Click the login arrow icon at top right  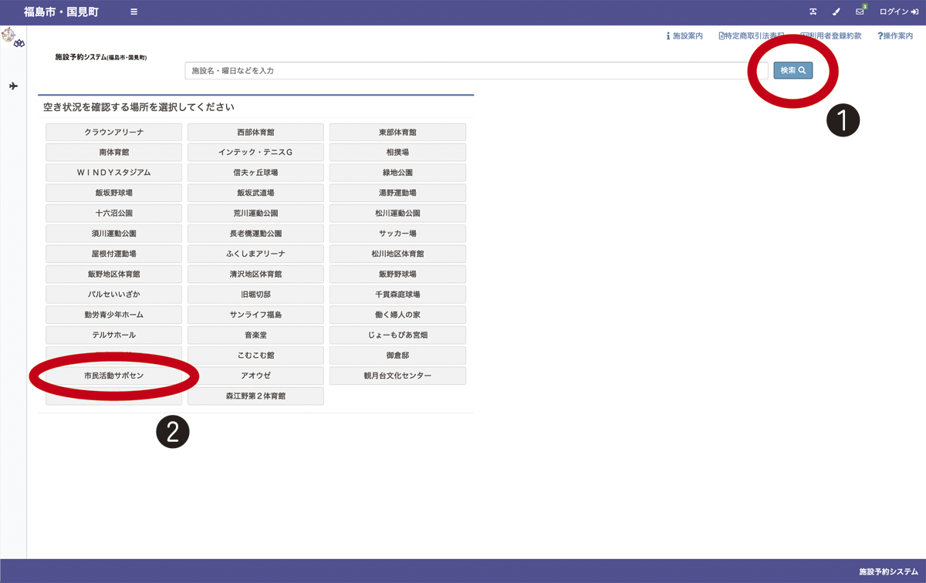pyautogui.click(x=915, y=12)
